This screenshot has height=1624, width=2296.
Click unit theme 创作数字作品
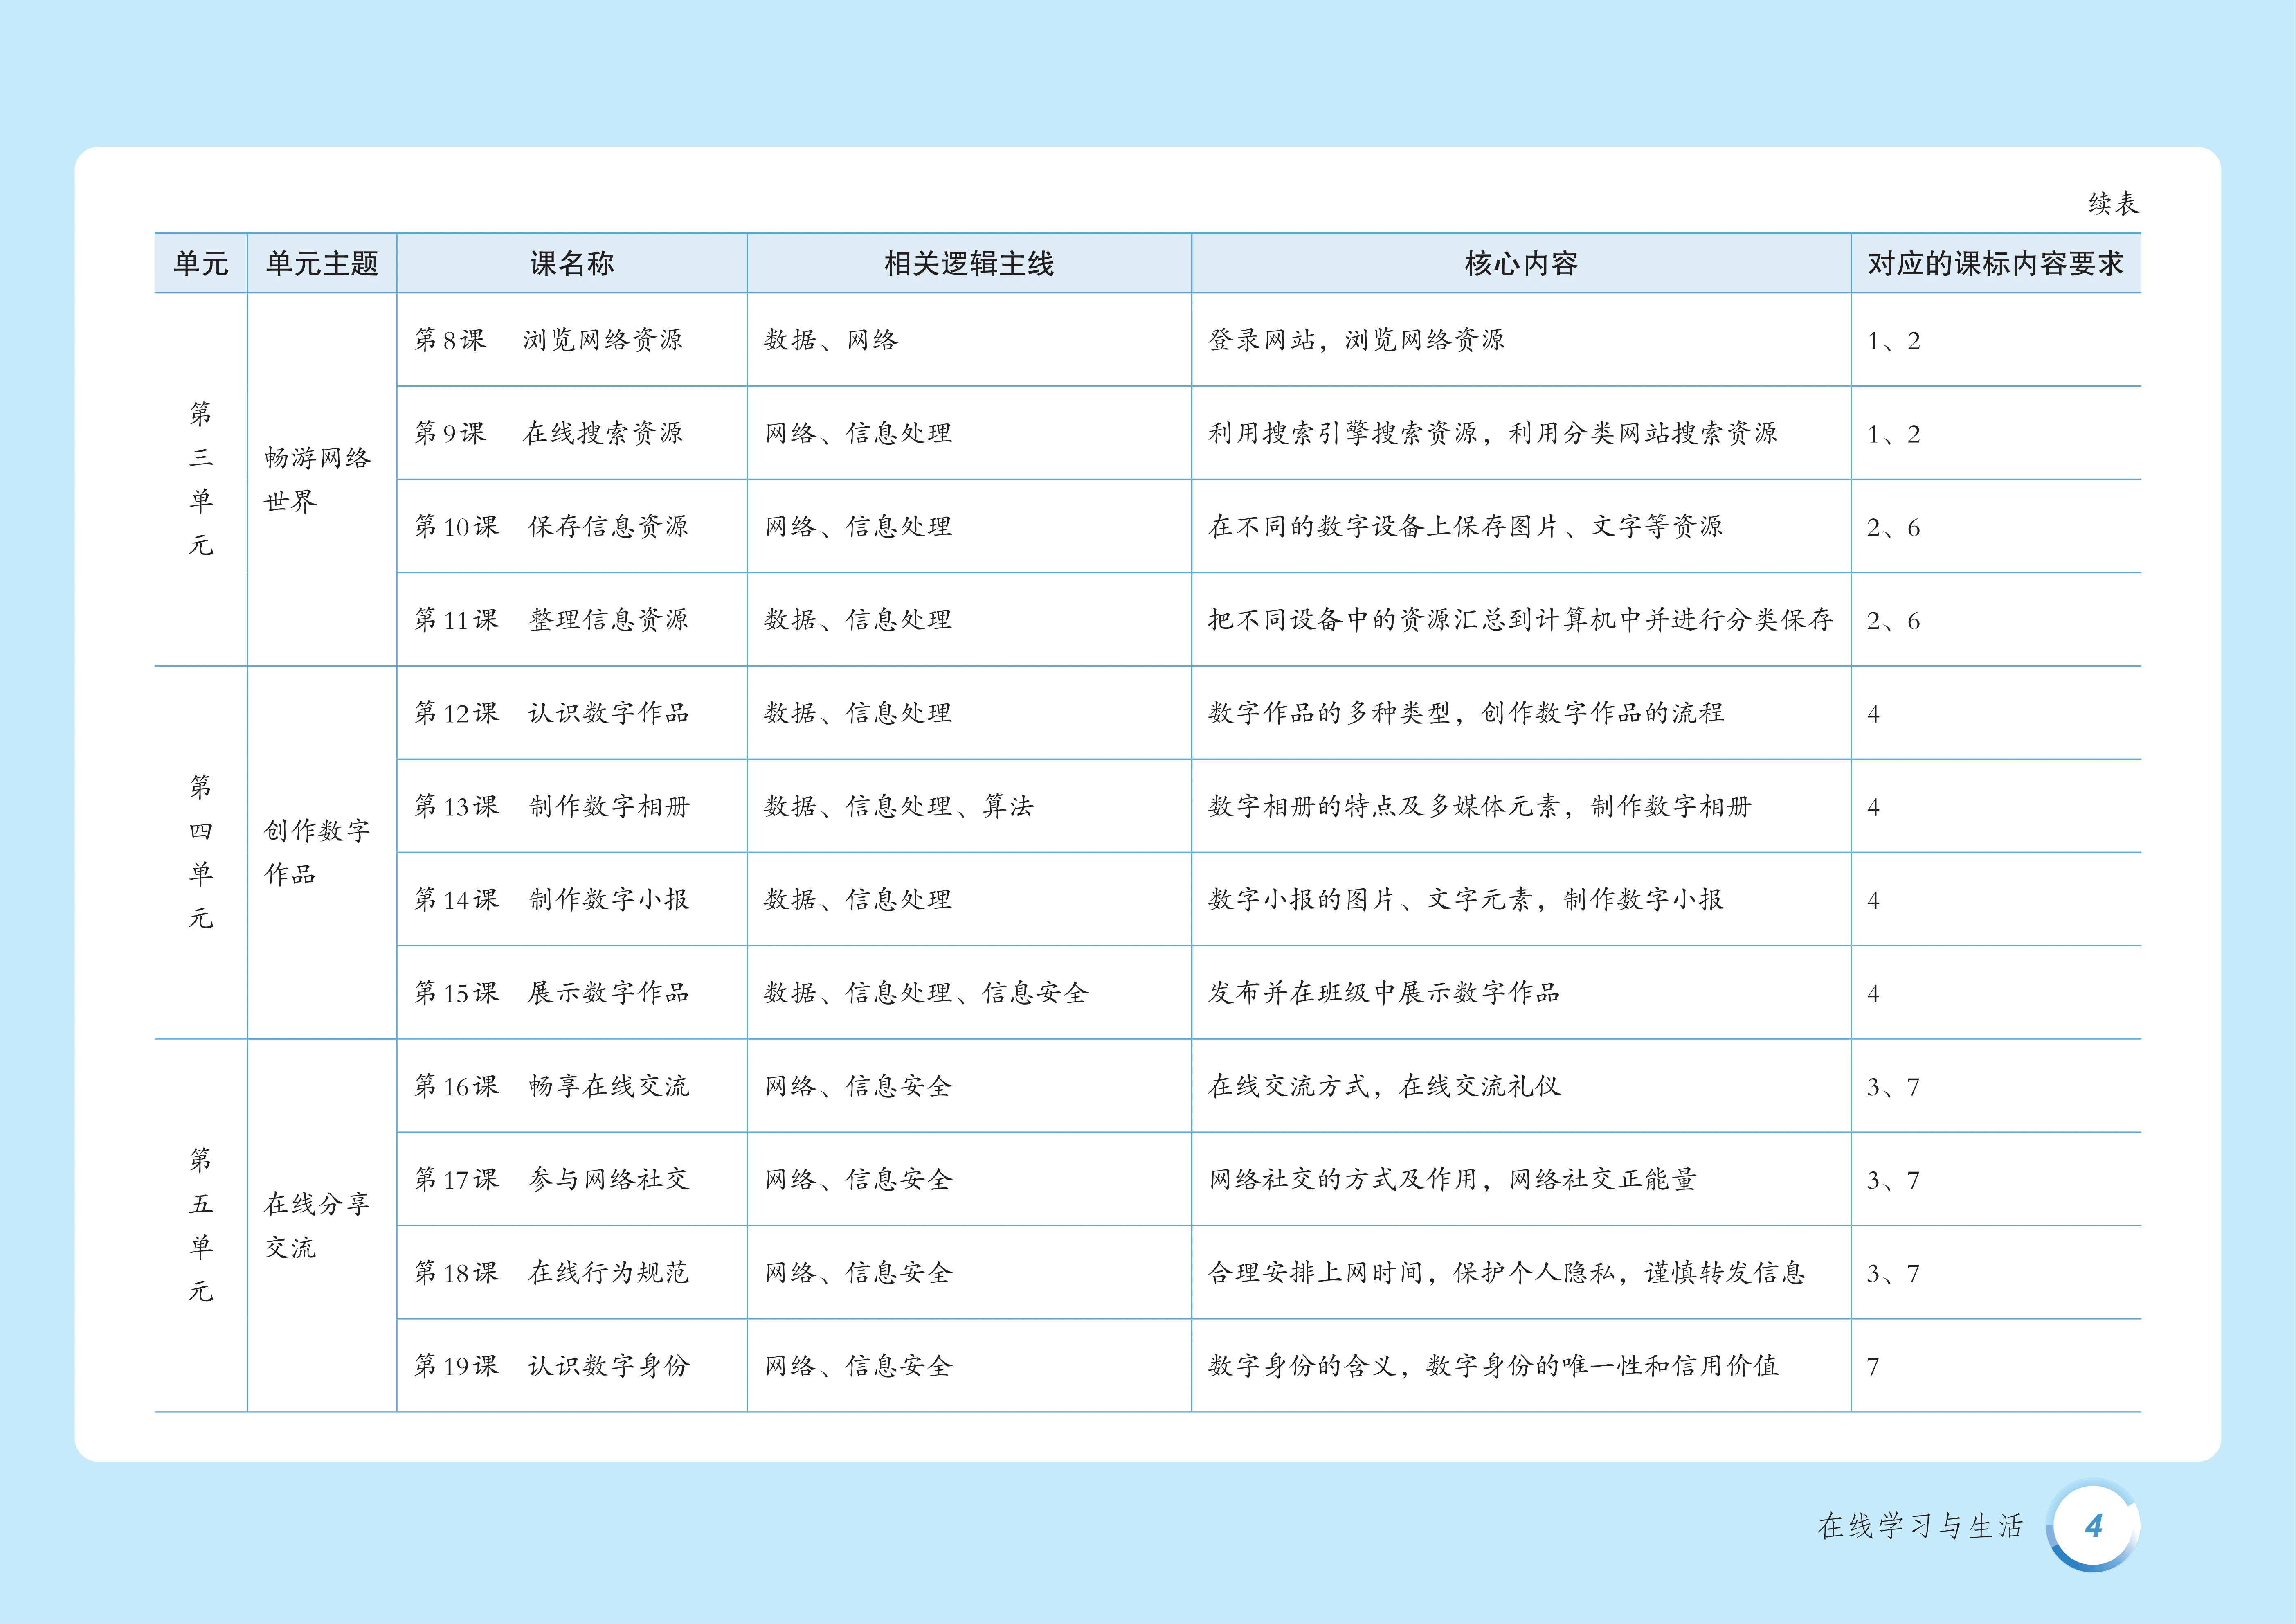click(317, 852)
